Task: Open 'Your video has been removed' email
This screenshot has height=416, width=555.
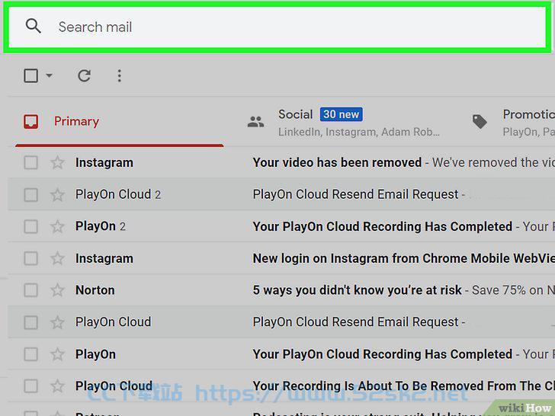Action: pos(337,163)
